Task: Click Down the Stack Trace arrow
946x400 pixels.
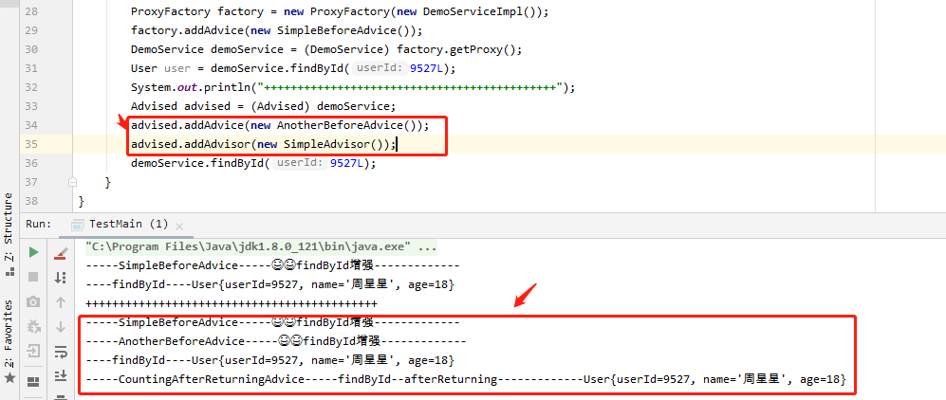Action: 61,326
